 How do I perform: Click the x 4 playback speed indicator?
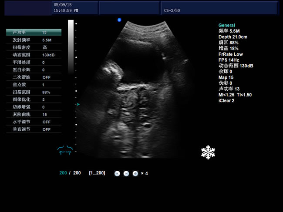(144, 173)
